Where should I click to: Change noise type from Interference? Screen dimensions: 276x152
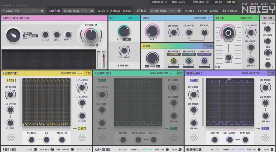click(x=210, y=18)
